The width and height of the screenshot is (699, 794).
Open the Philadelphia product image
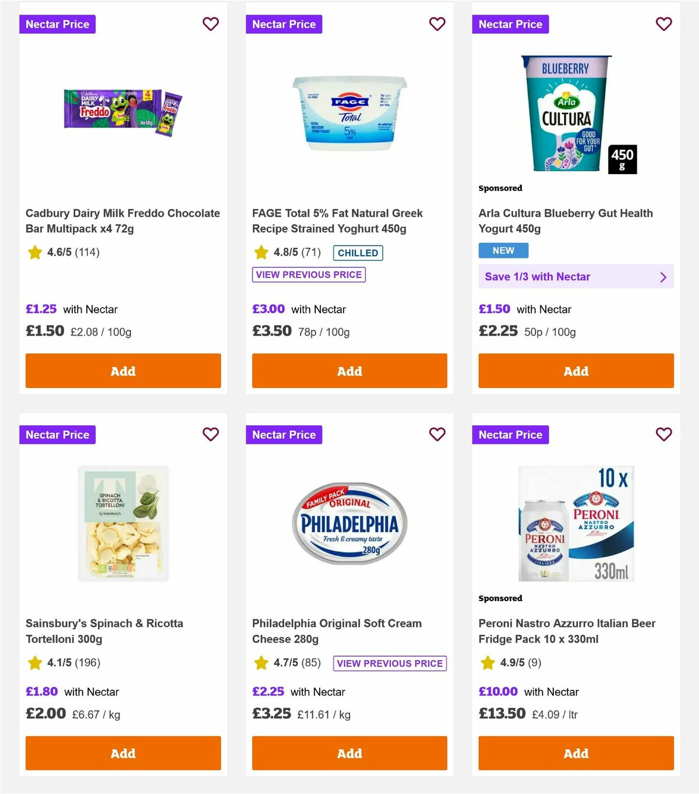[349, 523]
